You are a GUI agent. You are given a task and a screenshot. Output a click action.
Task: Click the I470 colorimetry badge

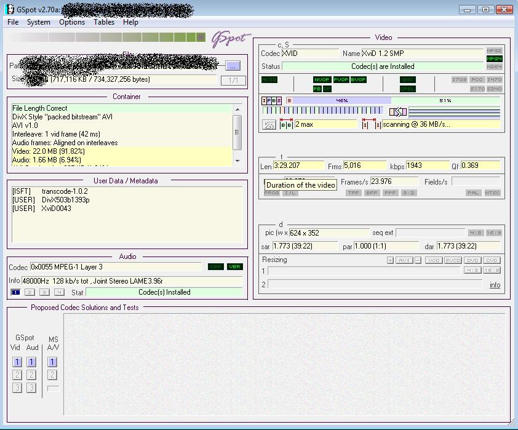tap(494, 79)
